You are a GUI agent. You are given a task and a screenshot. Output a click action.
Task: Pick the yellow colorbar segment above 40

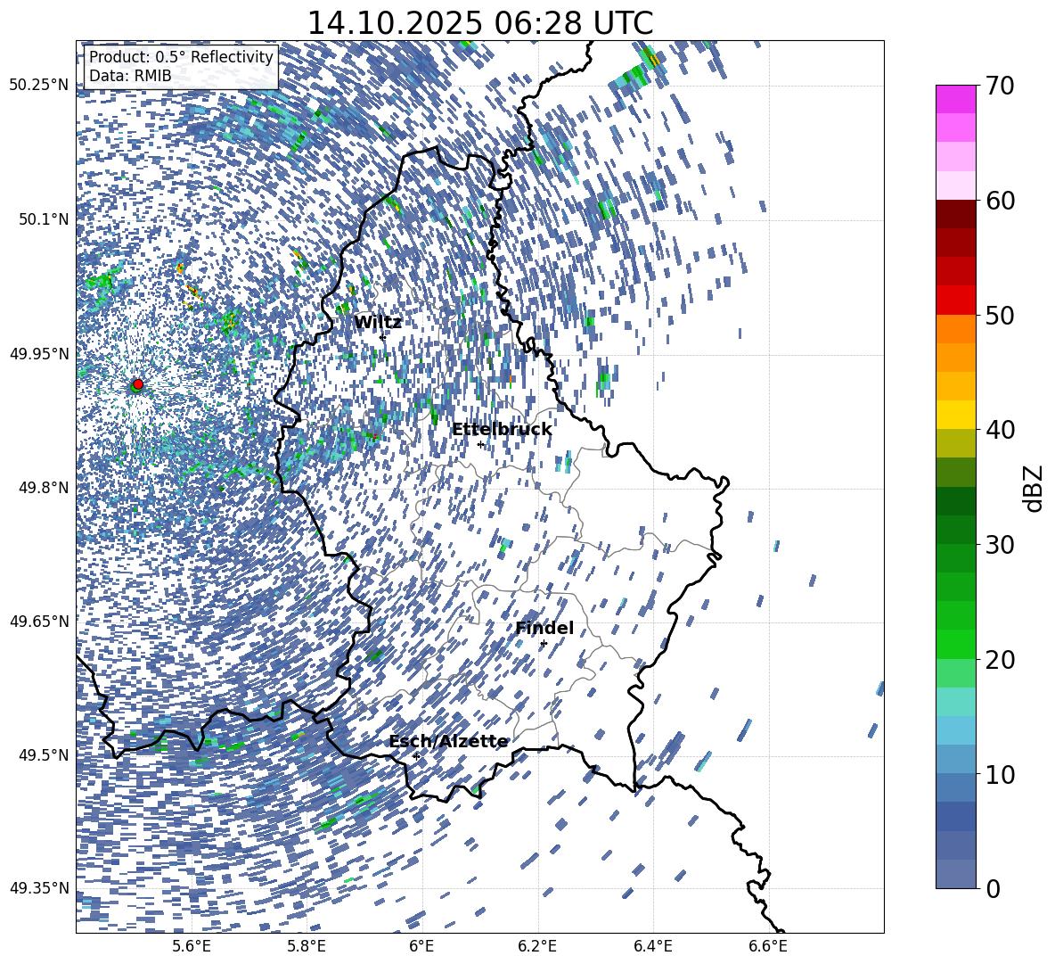click(x=955, y=415)
